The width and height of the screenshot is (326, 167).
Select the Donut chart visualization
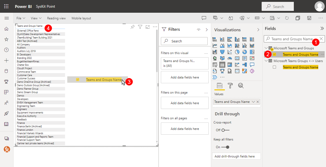pyautogui.click(x=245, y=52)
